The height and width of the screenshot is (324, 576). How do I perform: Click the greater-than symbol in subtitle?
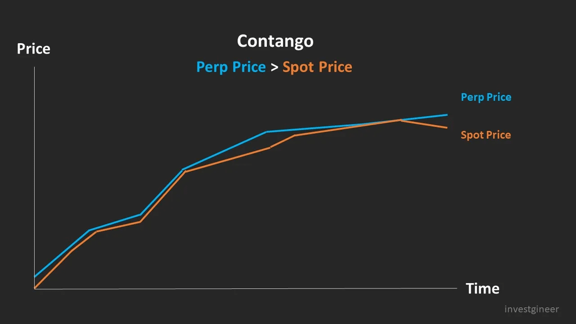click(274, 68)
